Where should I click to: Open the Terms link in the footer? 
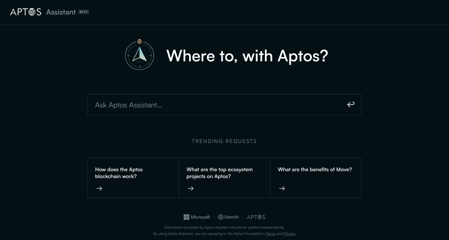(271, 234)
